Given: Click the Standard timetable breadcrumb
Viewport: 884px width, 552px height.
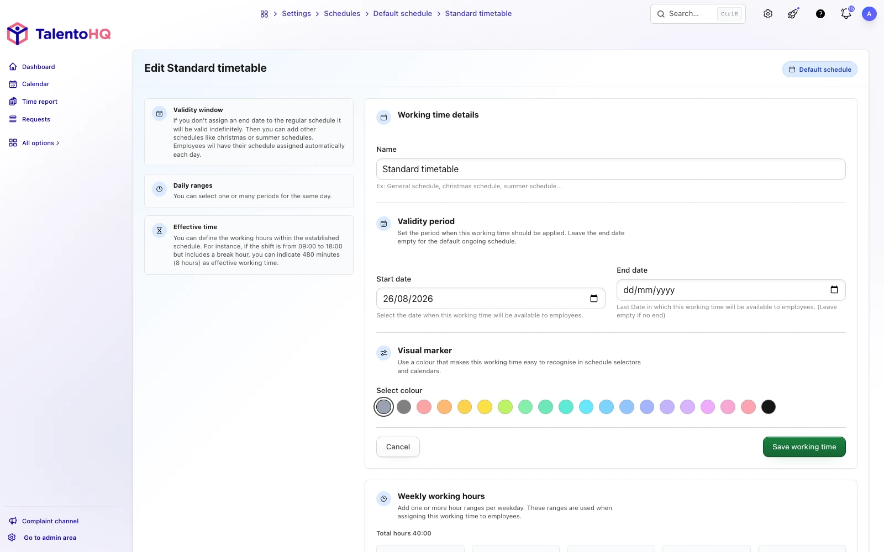Looking at the screenshot, I should [478, 14].
